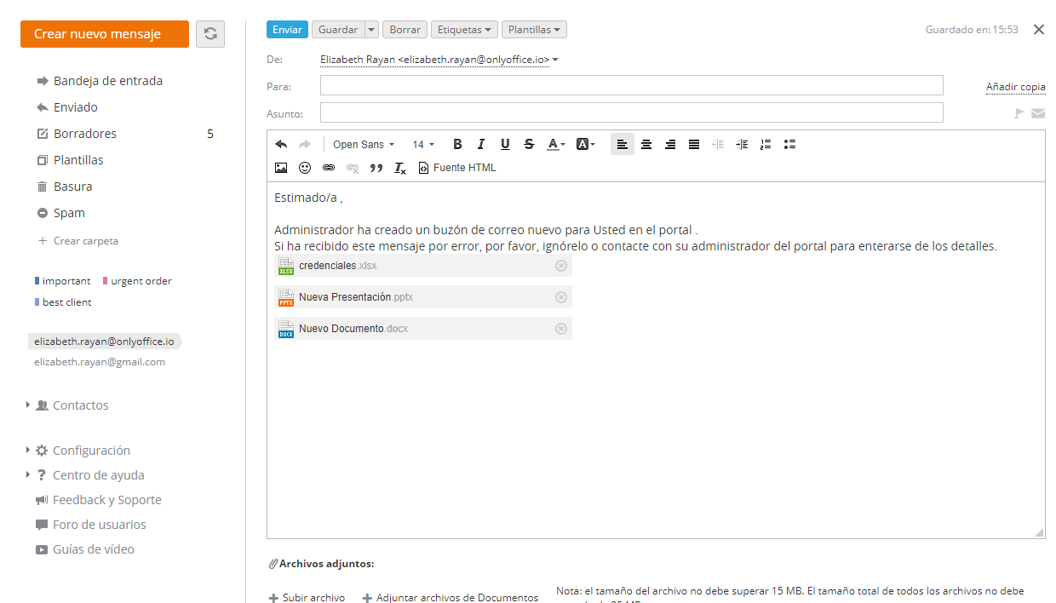Toggle bold formatting

coord(457,145)
